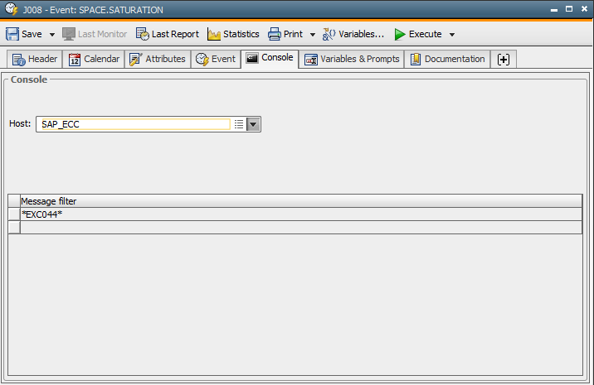The height and width of the screenshot is (385, 594).
Task: Expand the Execute options arrow
Action: point(452,35)
